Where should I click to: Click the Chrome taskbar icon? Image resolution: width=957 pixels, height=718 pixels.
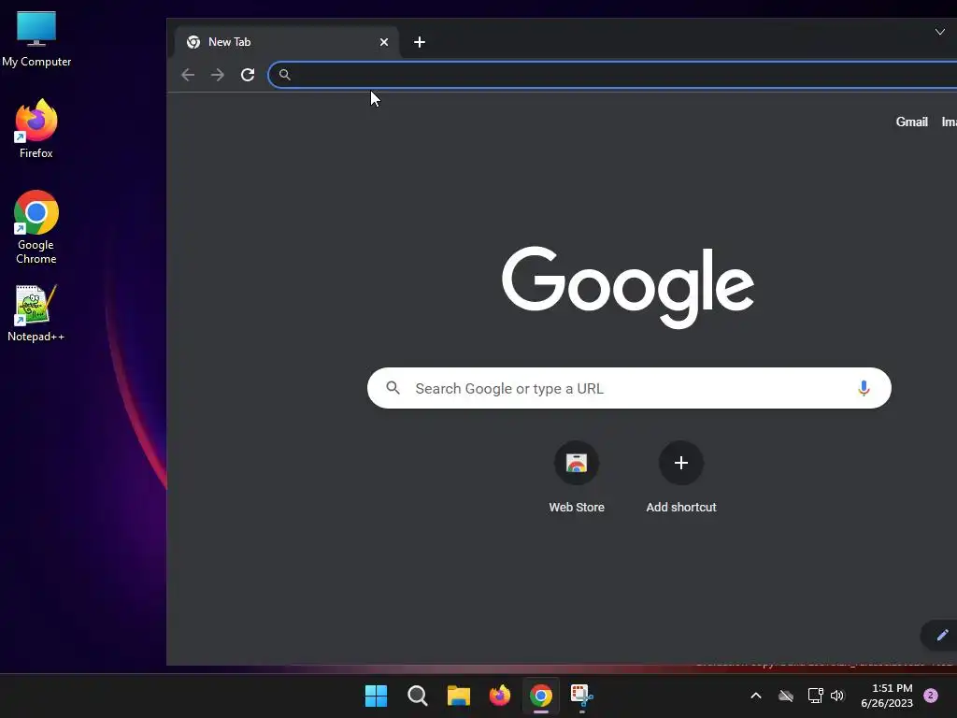coord(541,696)
